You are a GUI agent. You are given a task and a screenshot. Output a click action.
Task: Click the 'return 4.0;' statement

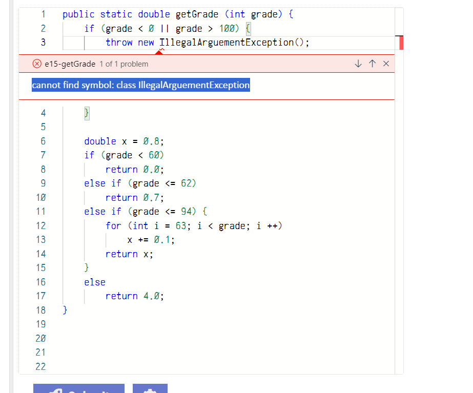[135, 296]
